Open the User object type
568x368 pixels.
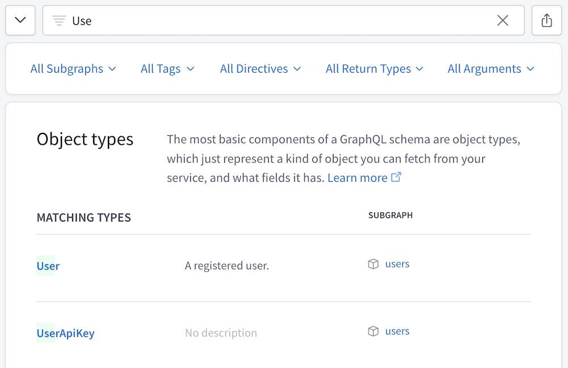click(48, 266)
